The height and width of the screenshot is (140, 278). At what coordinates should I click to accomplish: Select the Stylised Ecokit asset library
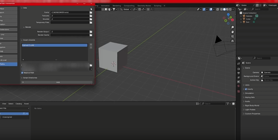click(x=55, y=45)
